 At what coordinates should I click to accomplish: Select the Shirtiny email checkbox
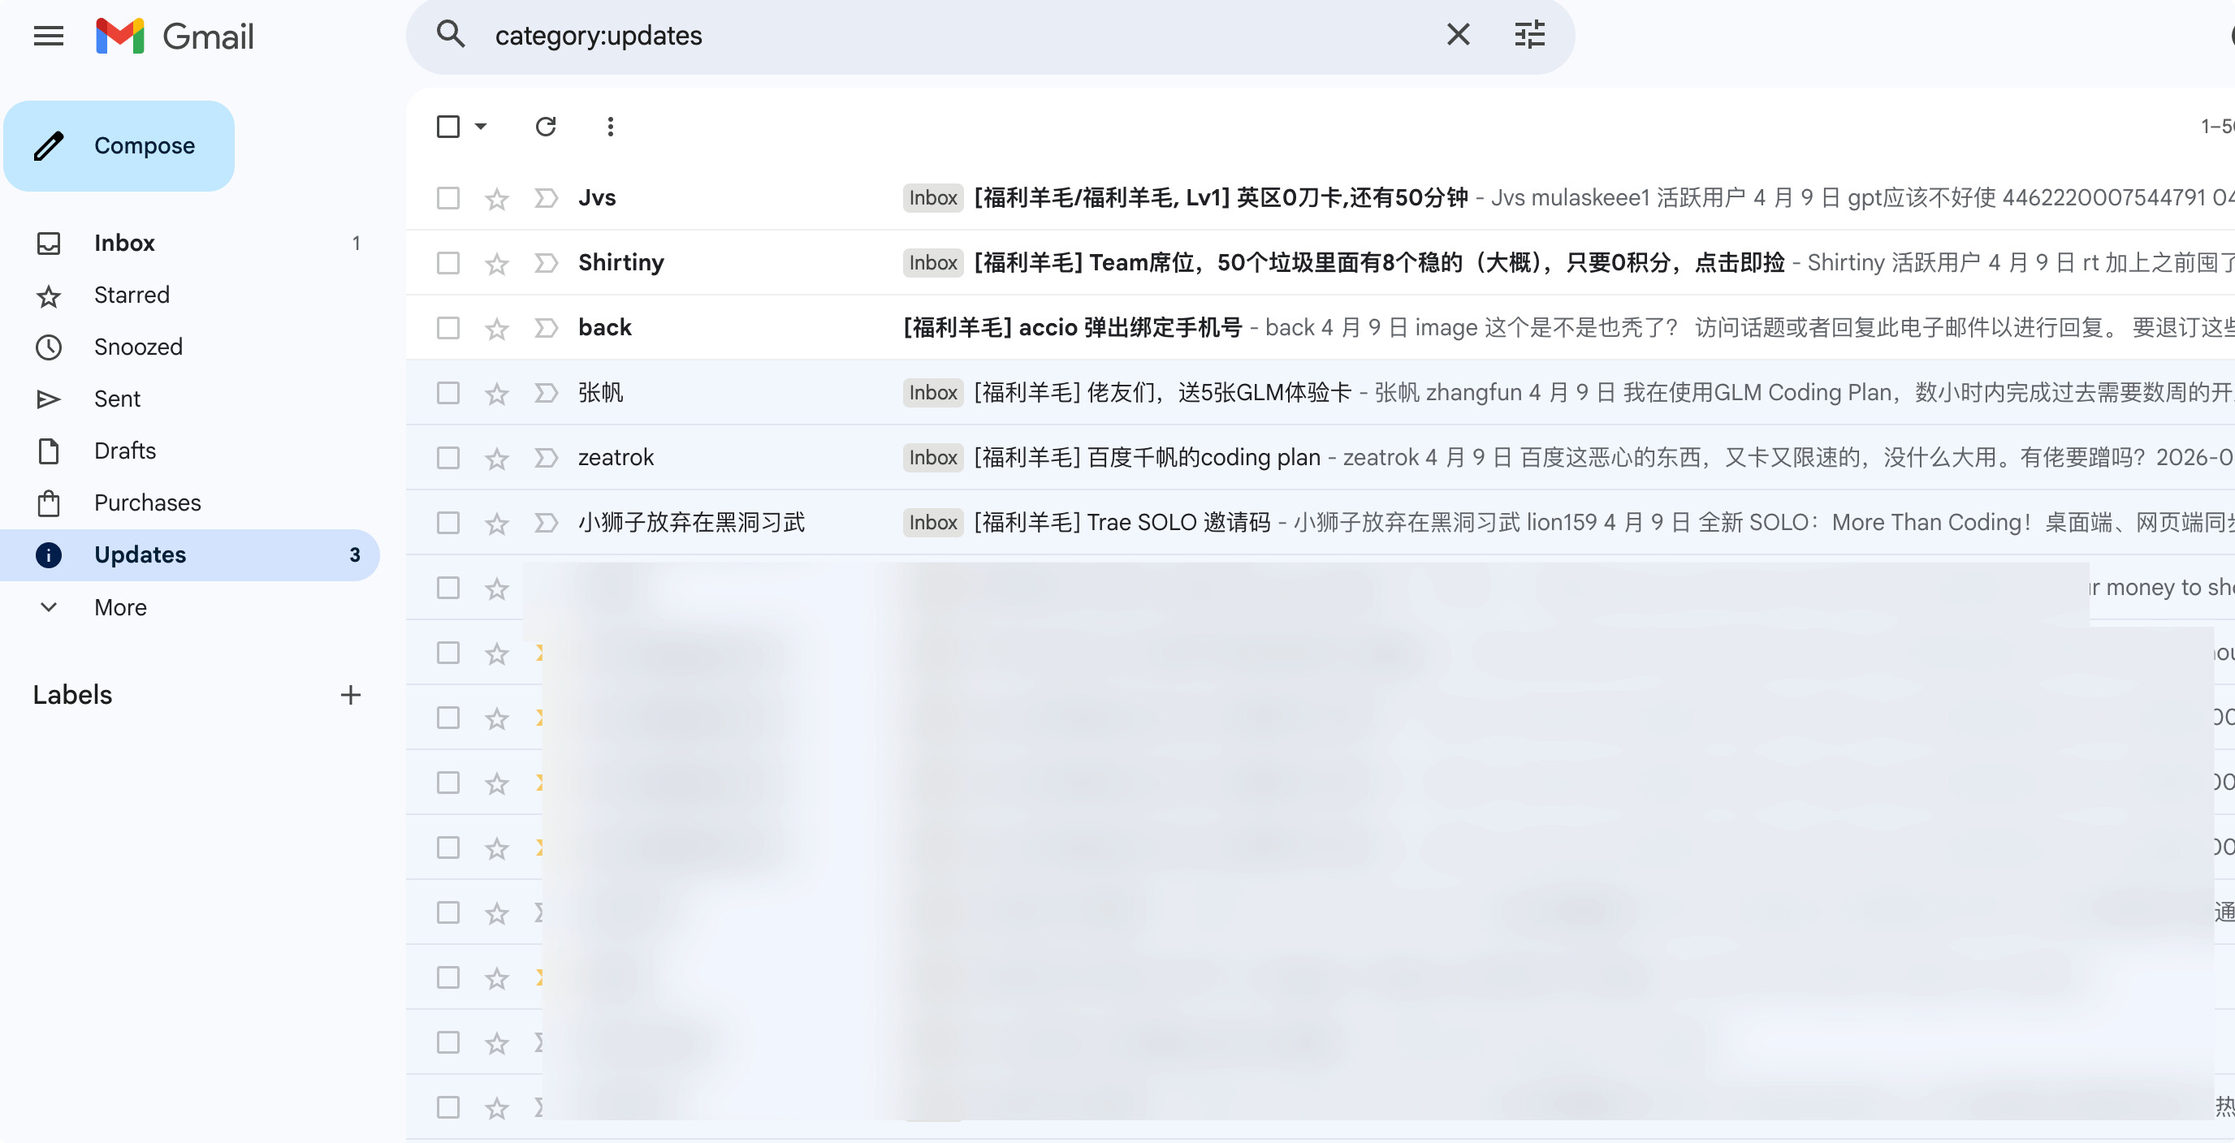click(x=448, y=263)
